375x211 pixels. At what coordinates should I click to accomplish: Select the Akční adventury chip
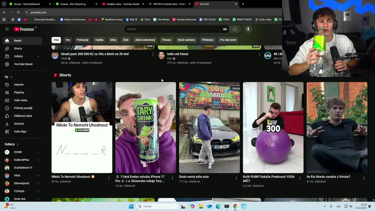click(145, 40)
